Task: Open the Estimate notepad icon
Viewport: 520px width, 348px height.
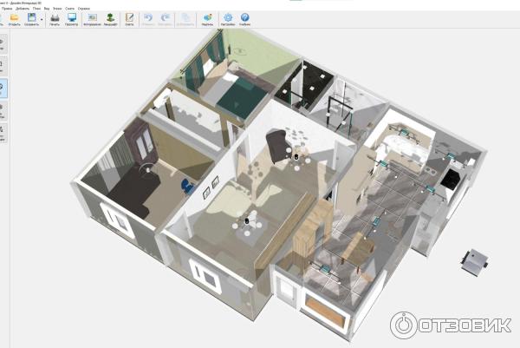Action: [x=129, y=20]
